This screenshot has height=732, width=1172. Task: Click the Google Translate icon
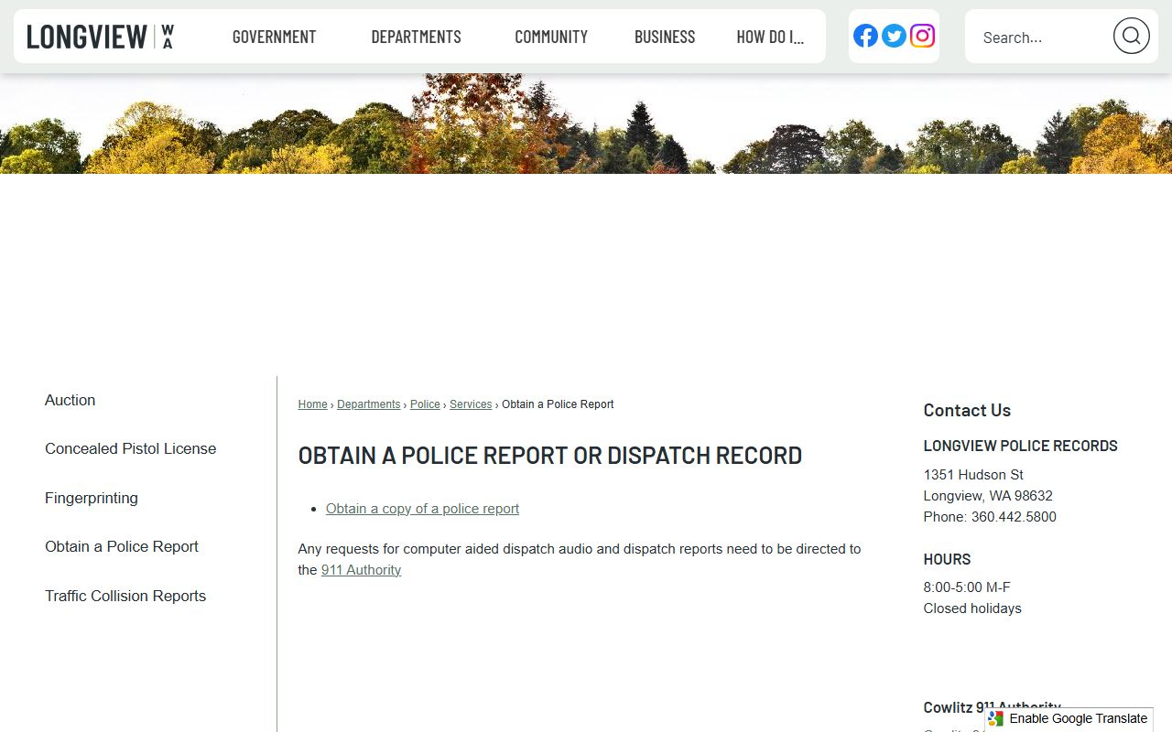point(995,718)
